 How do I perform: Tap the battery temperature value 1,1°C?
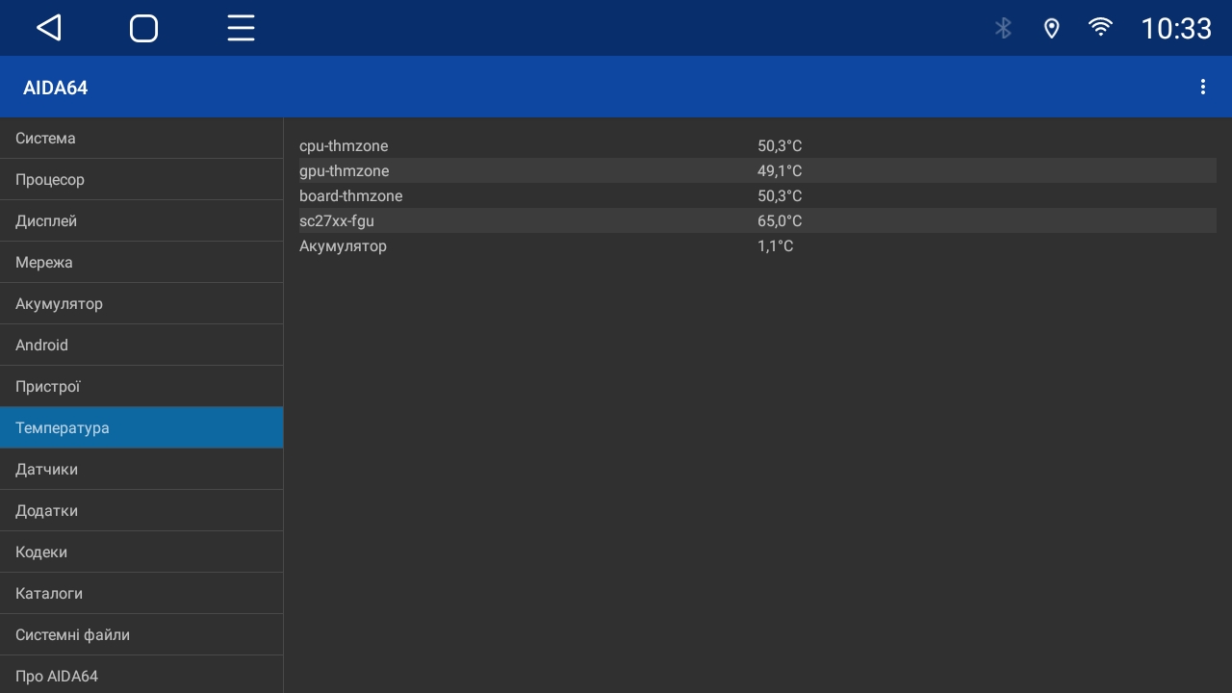776,245
